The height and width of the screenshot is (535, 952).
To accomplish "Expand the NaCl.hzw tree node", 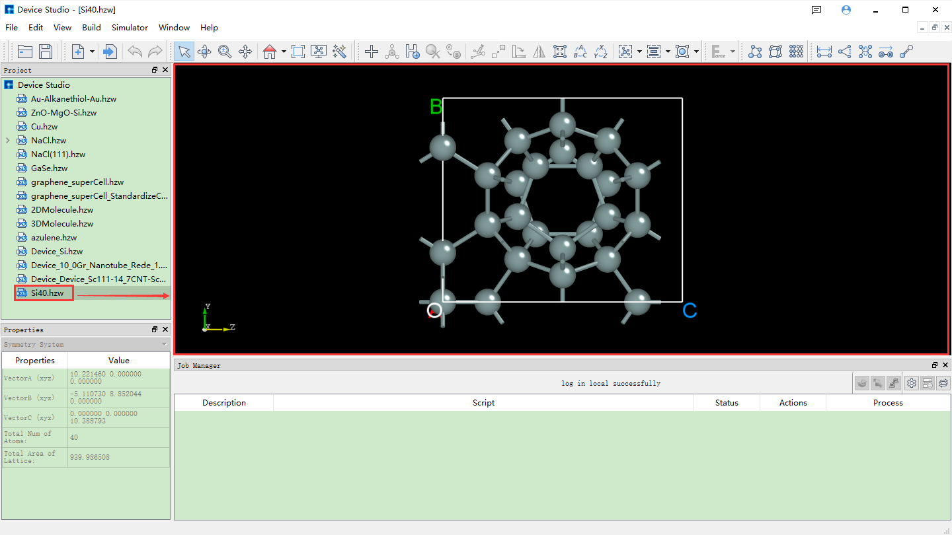I will pos(8,141).
